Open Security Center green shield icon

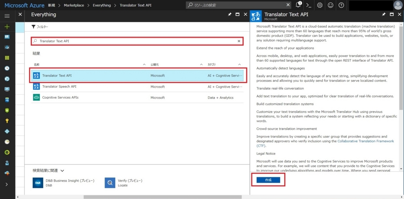click(x=7, y=111)
